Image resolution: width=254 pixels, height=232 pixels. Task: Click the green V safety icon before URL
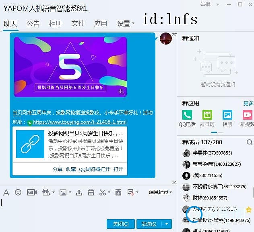click(30, 123)
